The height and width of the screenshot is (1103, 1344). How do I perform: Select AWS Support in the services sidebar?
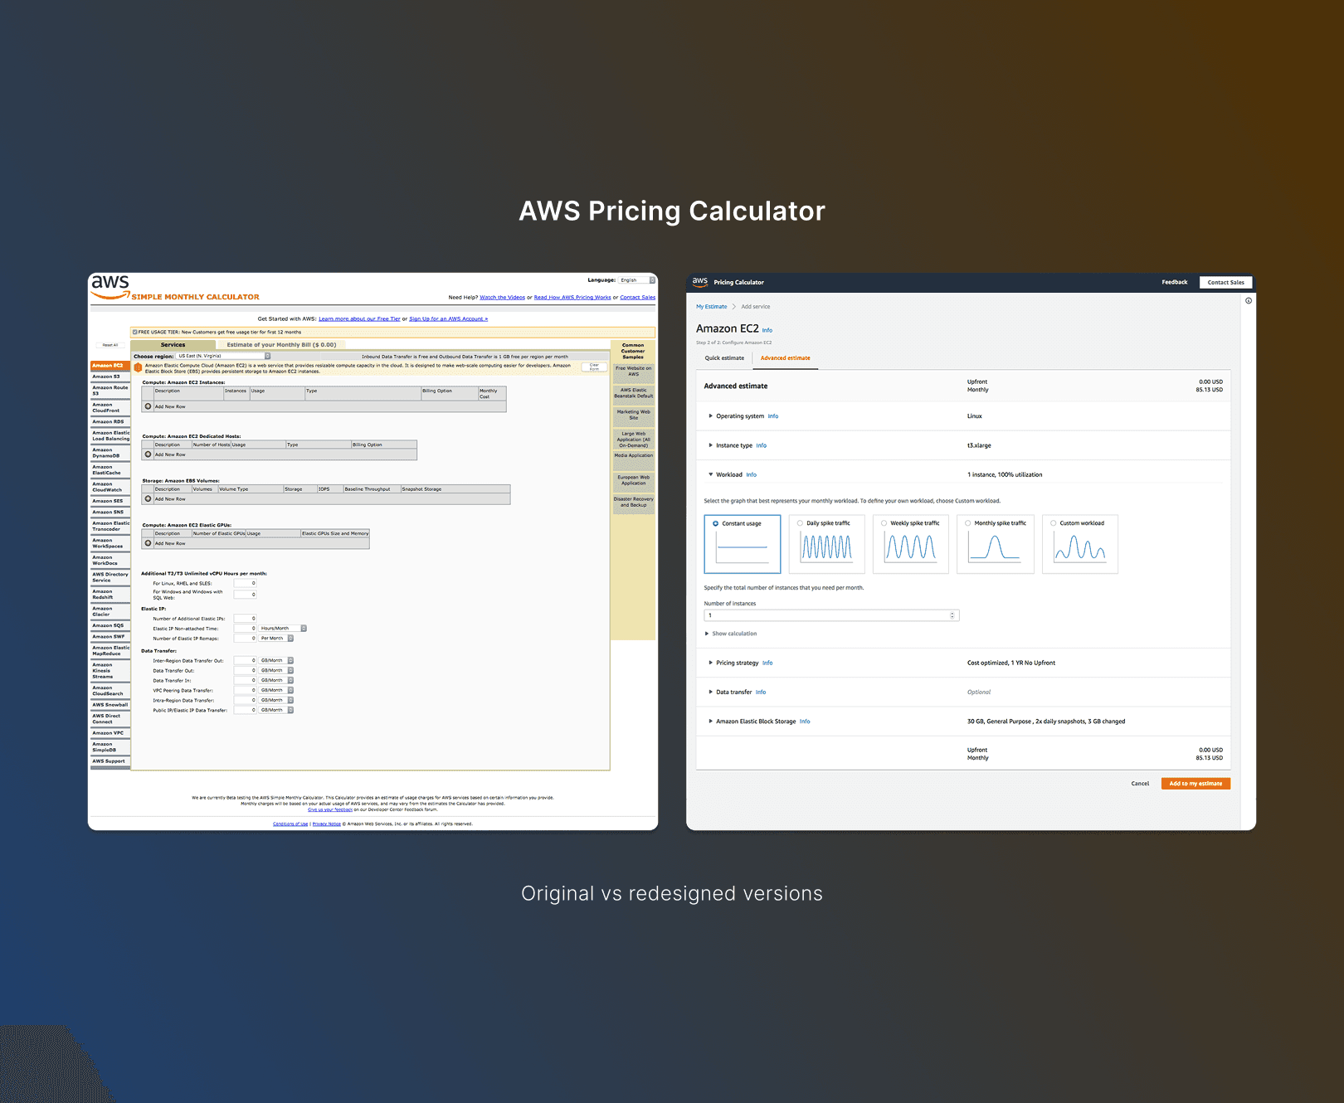tap(110, 761)
